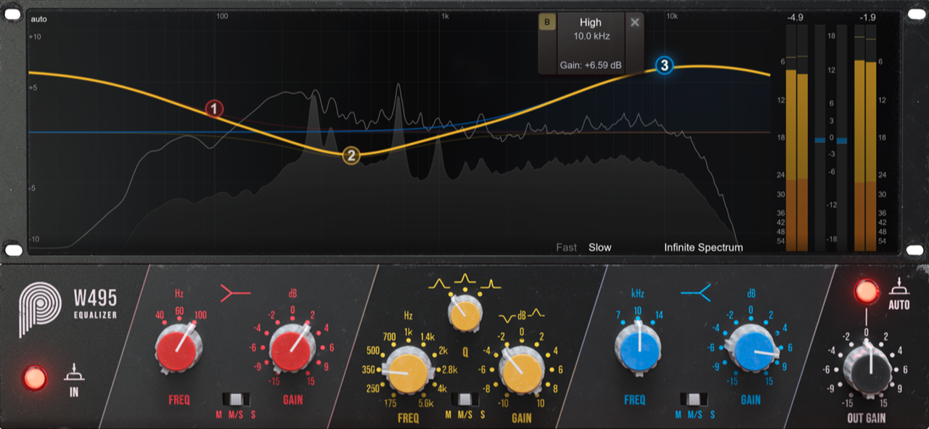The height and width of the screenshot is (429, 929).
Task: Close the High band info popup
Action: 634,22
